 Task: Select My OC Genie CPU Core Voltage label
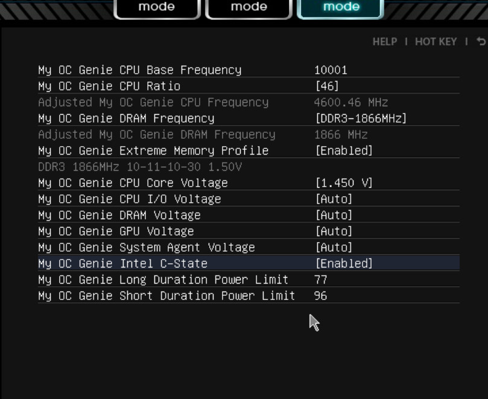pyautogui.click(x=133, y=183)
